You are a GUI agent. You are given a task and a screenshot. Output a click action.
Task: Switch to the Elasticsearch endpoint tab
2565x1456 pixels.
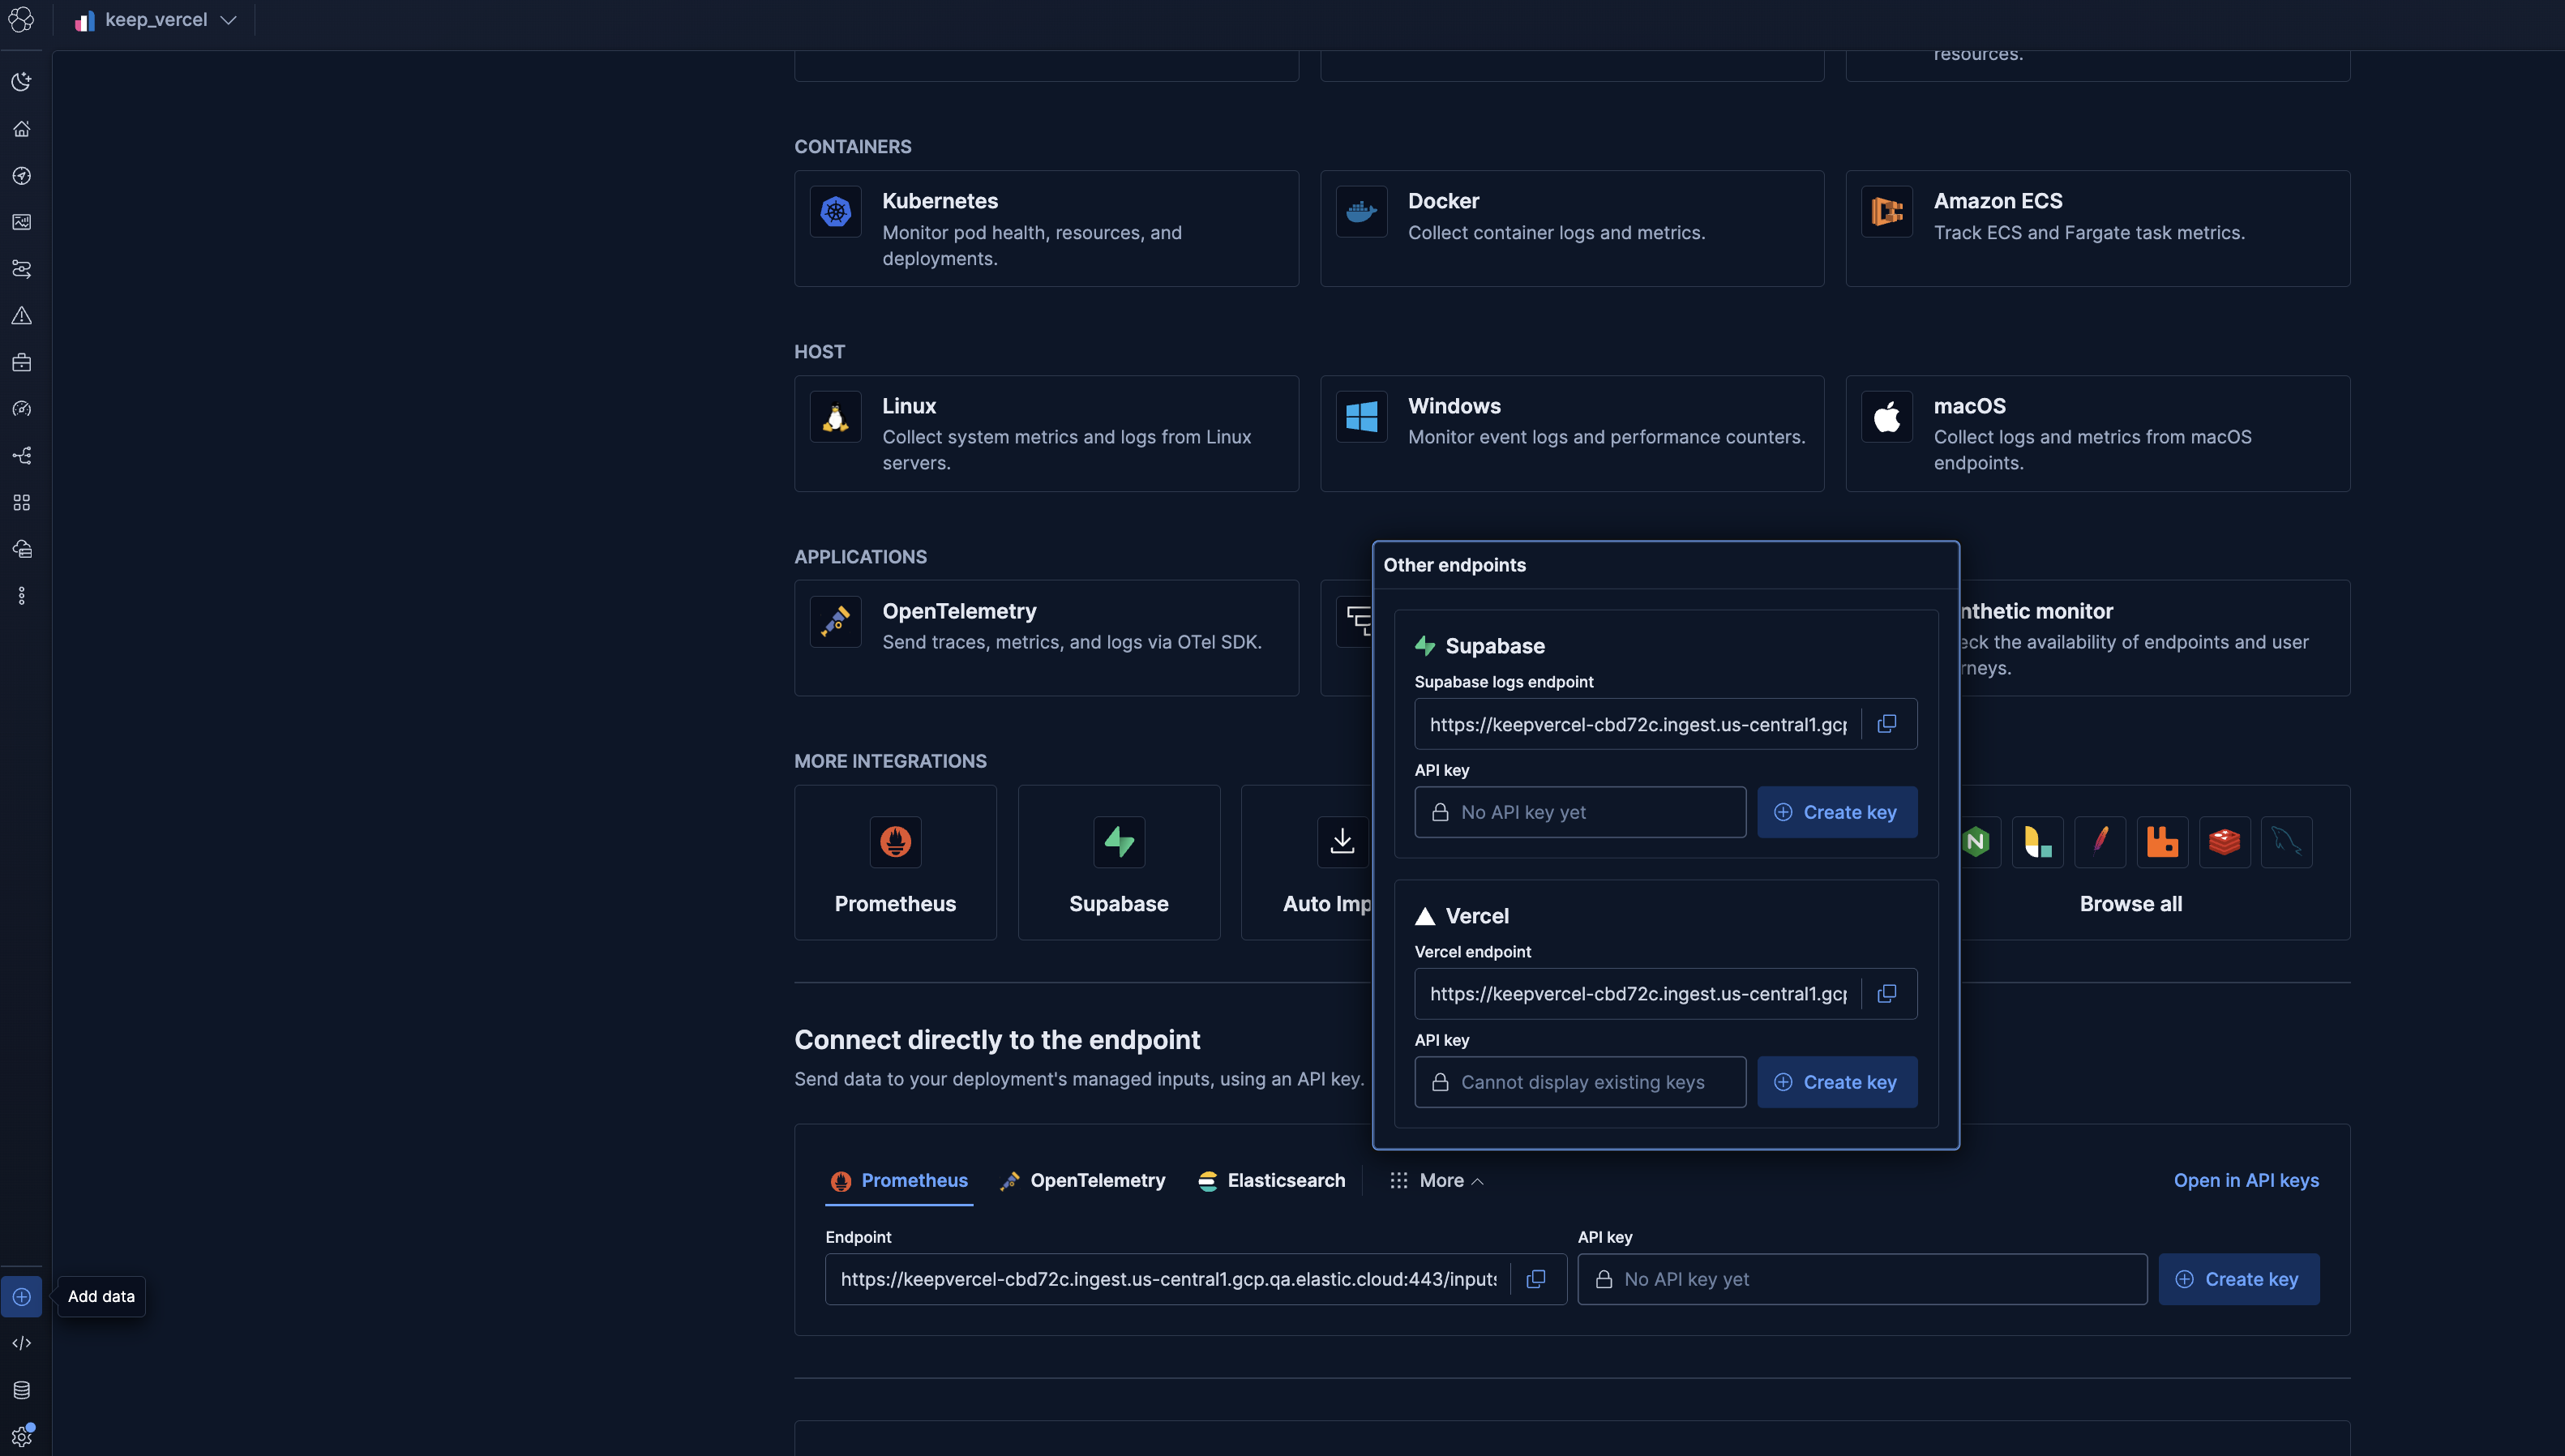point(1271,1181)
